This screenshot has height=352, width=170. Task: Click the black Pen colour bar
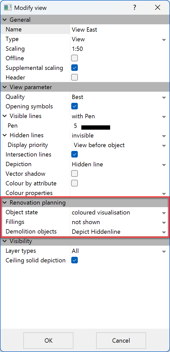[x=95, y=127]
